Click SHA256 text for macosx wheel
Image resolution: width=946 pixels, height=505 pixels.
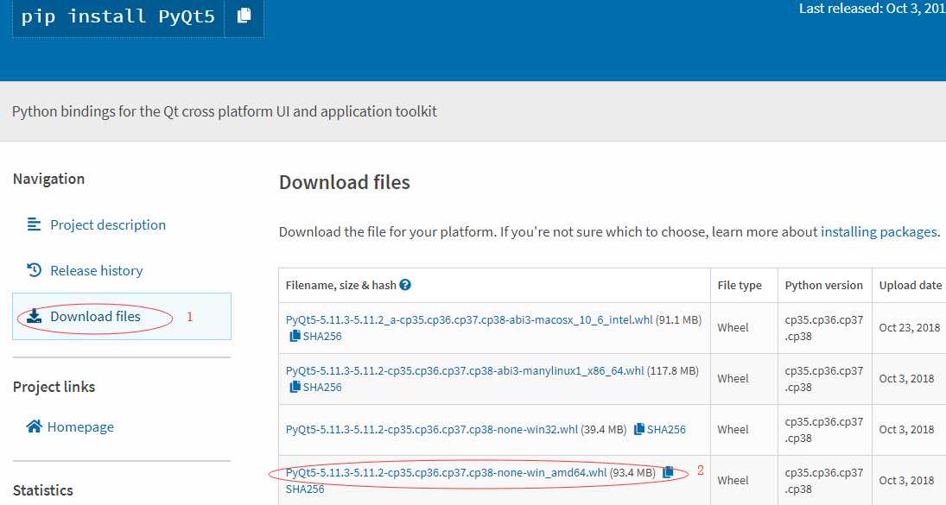[x=322, y=337]
